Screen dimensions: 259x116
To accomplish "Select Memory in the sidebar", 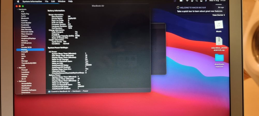I will click(24, 41).
